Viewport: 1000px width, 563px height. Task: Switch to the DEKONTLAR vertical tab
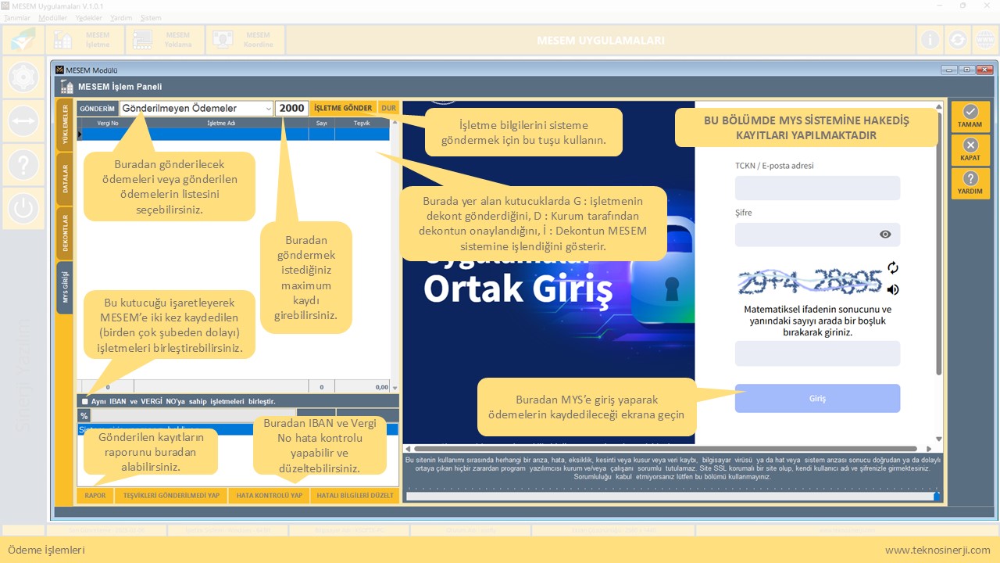pos(66,232)
